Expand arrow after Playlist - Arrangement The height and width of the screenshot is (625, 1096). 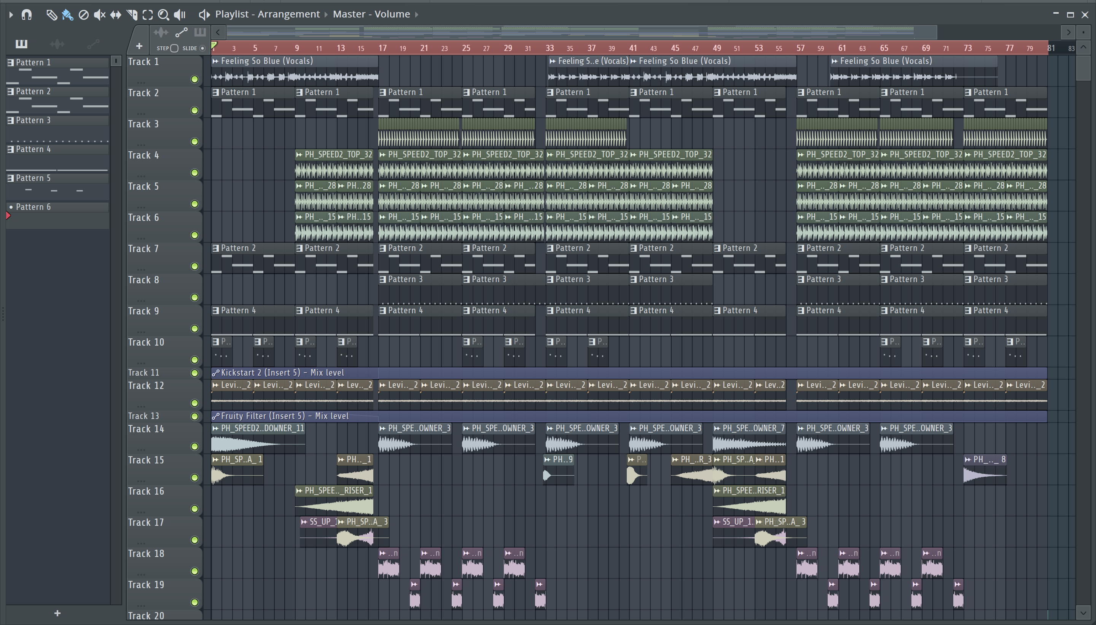[326, 14]
